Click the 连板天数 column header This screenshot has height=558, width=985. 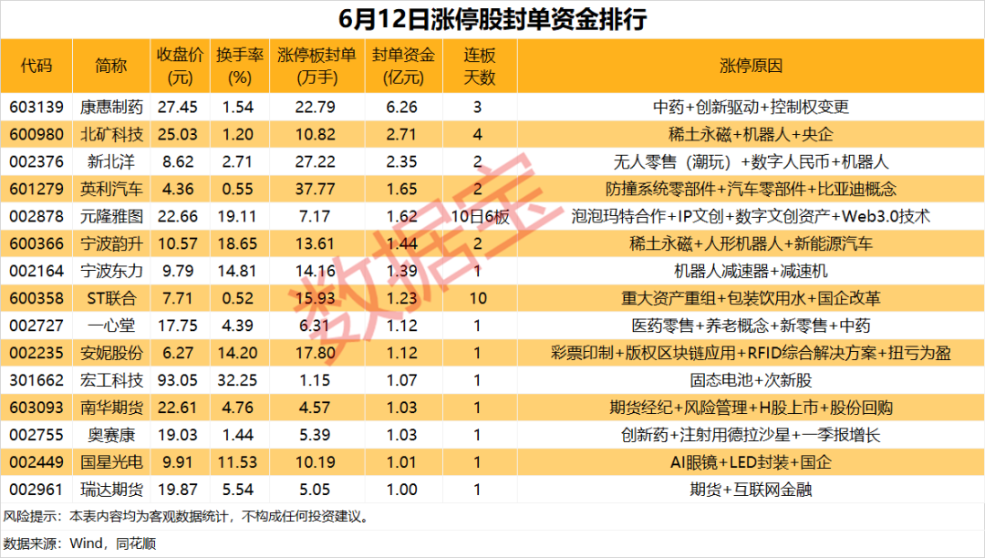tap(480, 66)
